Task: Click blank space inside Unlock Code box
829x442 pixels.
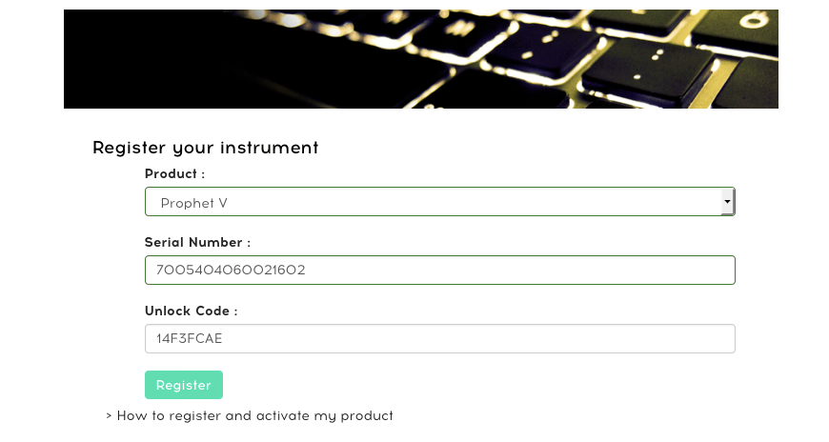Action: click(475, 338)
